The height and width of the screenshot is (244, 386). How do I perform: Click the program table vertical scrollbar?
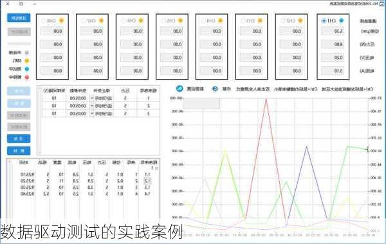click(x=40, y=120)
